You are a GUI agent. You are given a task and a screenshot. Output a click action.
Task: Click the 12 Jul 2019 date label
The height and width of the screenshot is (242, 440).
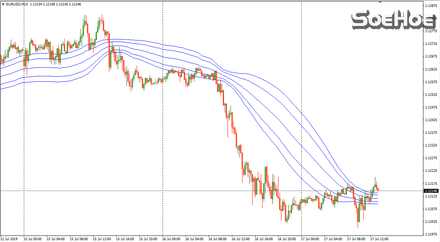point(9,239)
